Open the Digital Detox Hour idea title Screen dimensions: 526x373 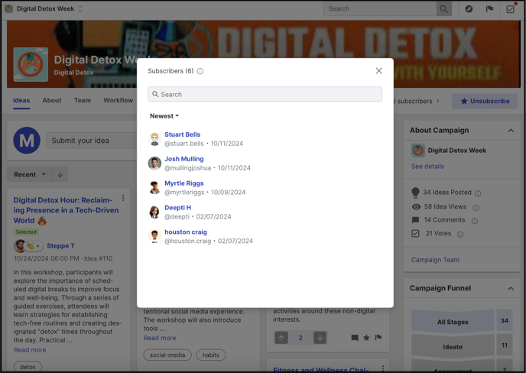[x=66, y=210]
